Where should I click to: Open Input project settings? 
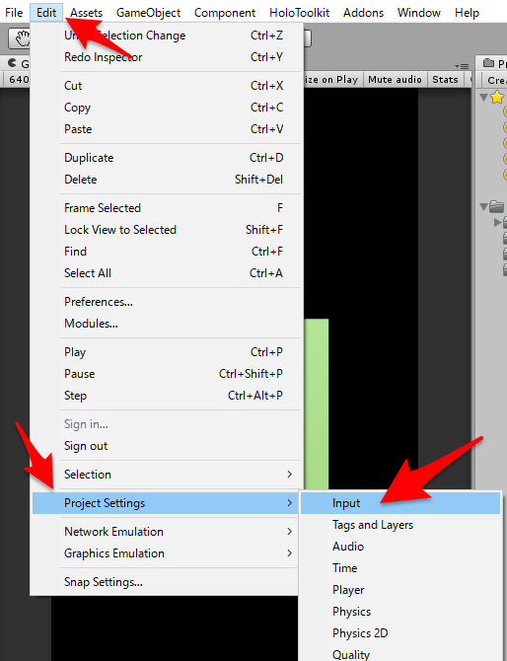(400, 503)
